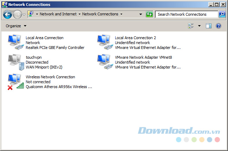This screenshot has width=228, height=151.
Task: Click the "Not connected" status text
Action: point(38,82)
